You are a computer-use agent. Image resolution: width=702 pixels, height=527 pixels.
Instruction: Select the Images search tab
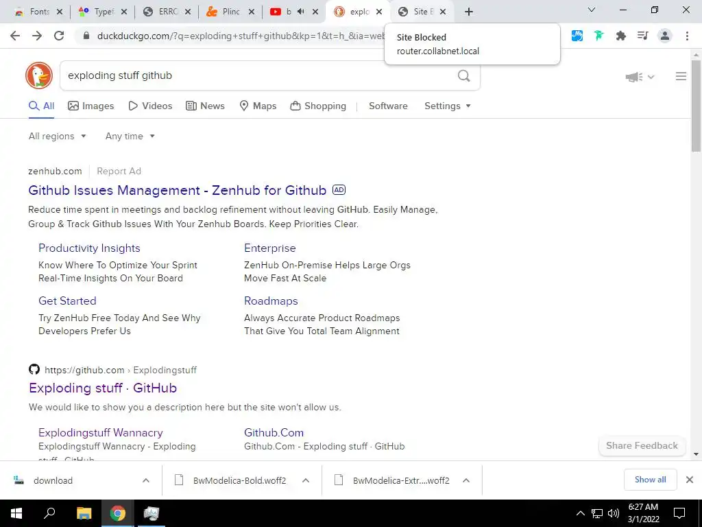(91, 106)
